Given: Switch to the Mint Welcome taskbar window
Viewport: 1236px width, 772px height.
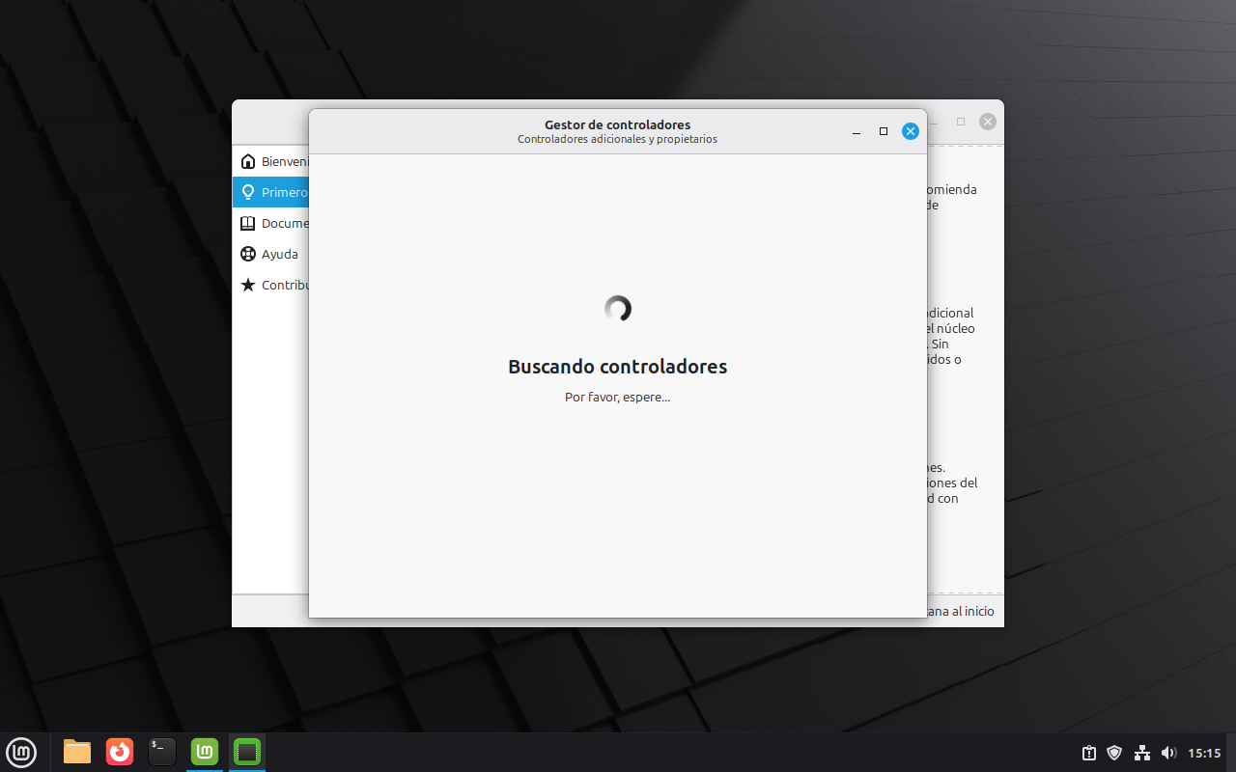Looking at the screenshot, I should coord(205,751).
